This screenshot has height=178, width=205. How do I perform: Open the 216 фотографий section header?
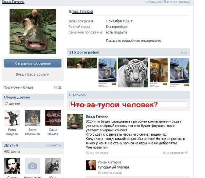[x=84, y=52]
